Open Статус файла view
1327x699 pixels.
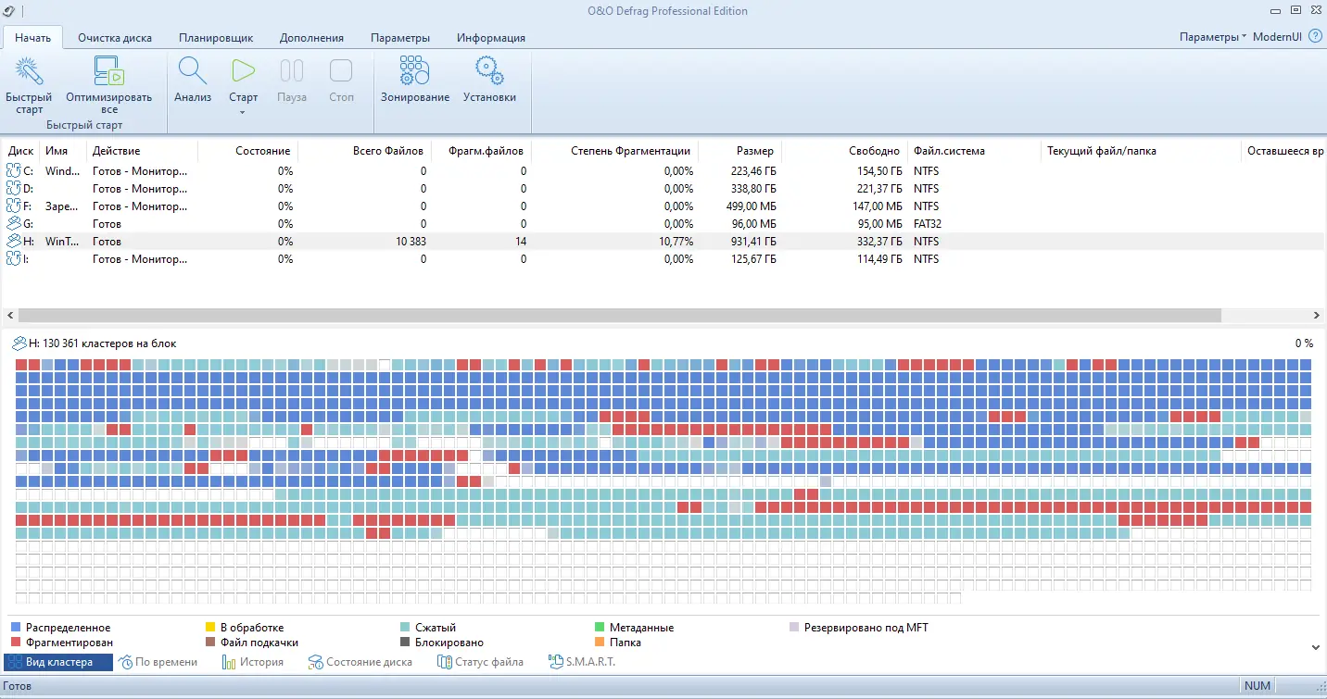click(x=480, y=661)
